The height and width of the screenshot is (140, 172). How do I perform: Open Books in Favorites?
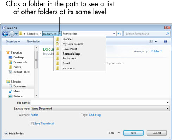pos(17,67)
